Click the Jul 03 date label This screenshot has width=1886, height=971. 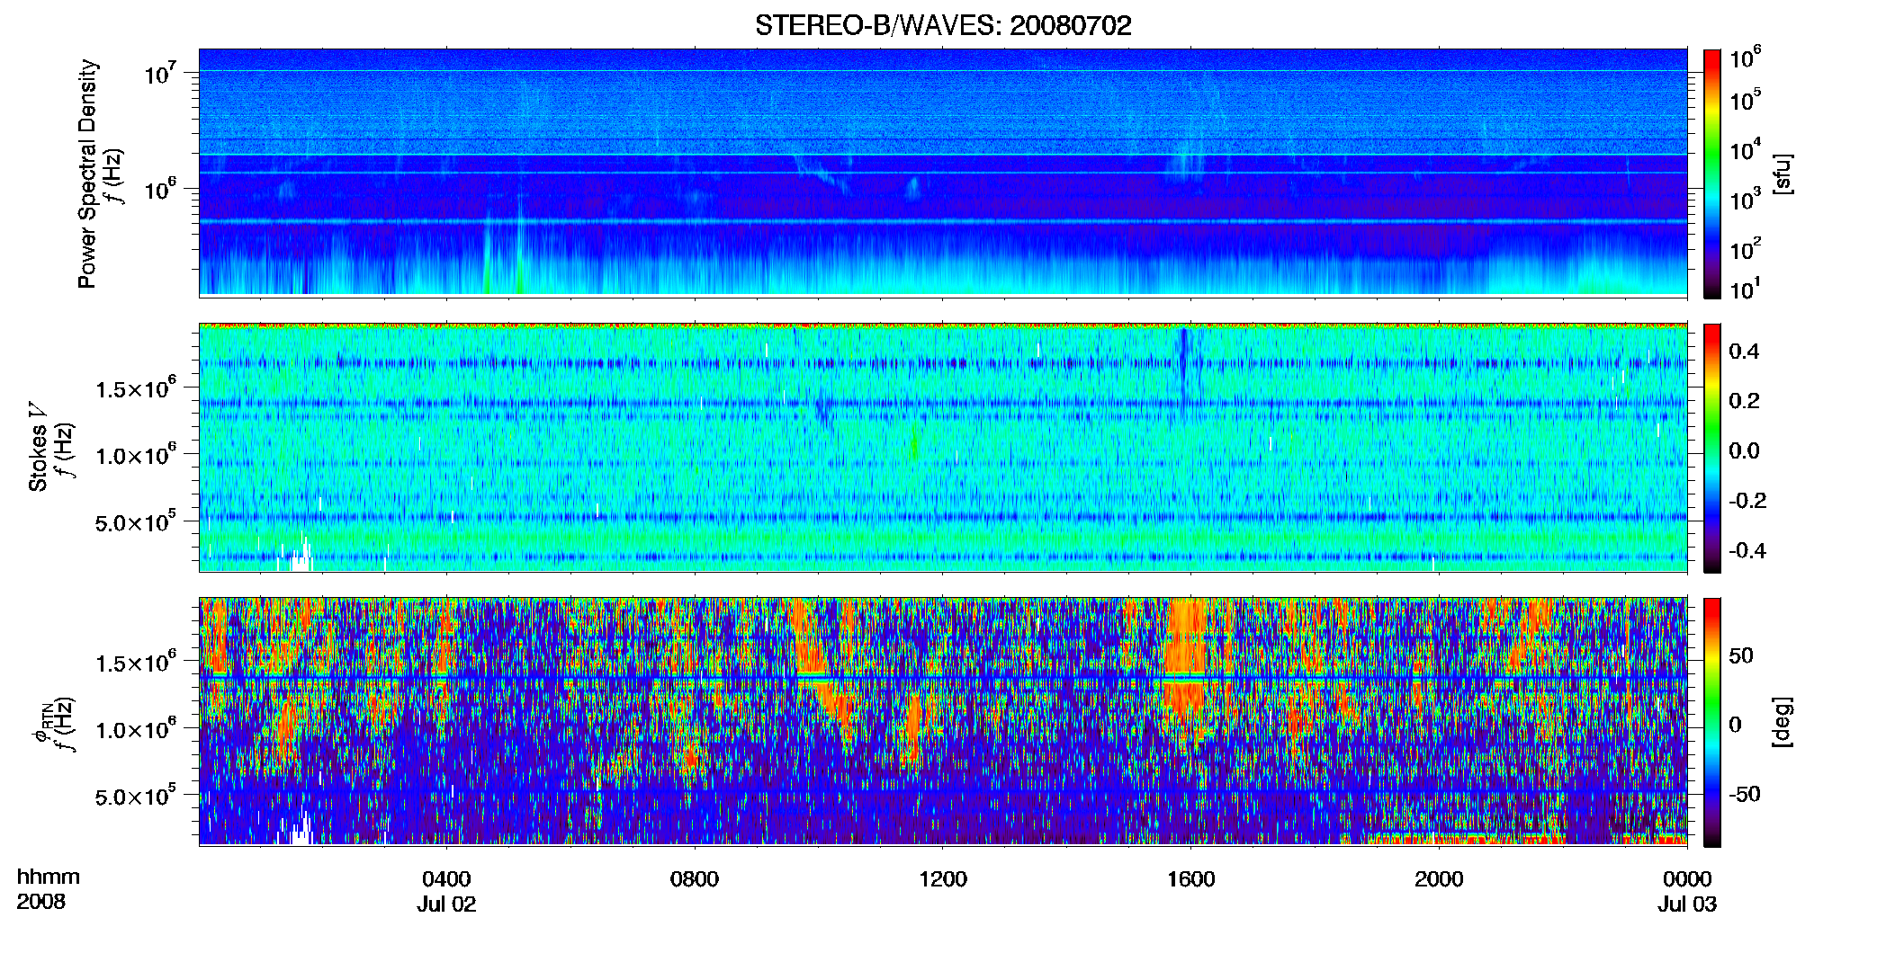1687,904
